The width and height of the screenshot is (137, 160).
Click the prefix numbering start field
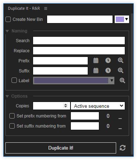point(85,116)
